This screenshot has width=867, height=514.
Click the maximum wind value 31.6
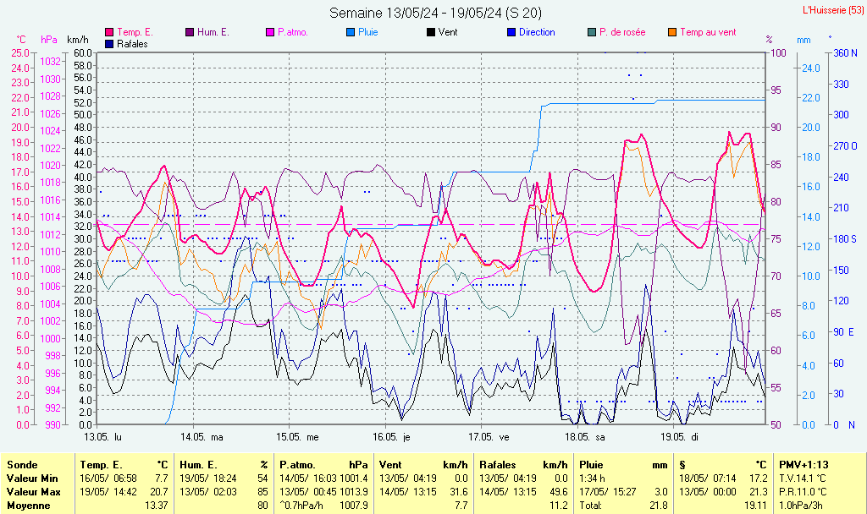point(458,492)
